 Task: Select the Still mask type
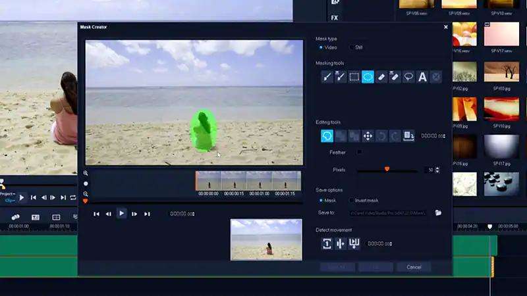tap(351, 47)
